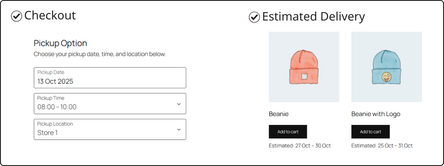
Task: Click the gray patch on orange beanie
Action: pos(304,76)
